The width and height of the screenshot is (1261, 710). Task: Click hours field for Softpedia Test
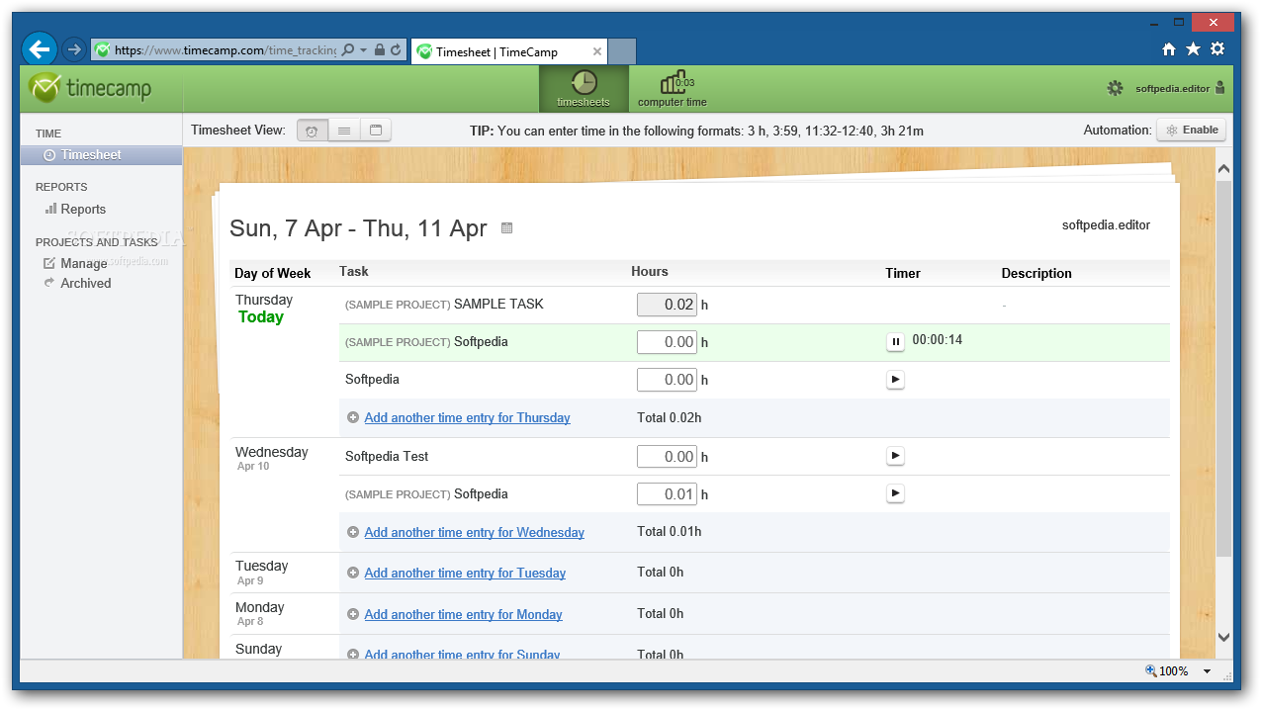[x=667, y=457]
